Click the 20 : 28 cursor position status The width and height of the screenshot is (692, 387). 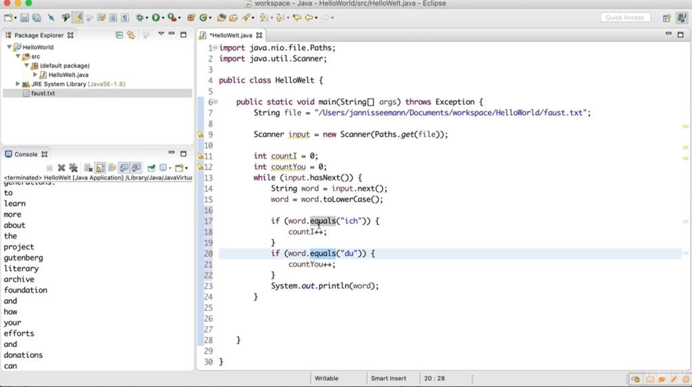coord(435,378)
